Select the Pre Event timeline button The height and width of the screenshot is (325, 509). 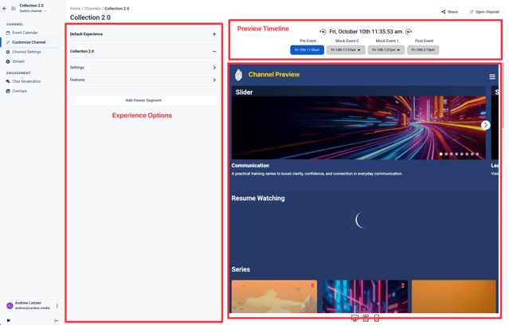tap(307, 50)
